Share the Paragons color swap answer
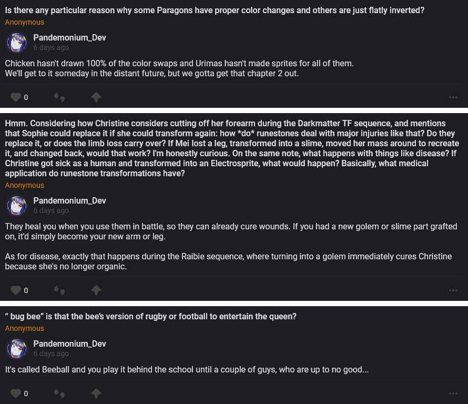 pyautogui.click(x=96, y=97)
